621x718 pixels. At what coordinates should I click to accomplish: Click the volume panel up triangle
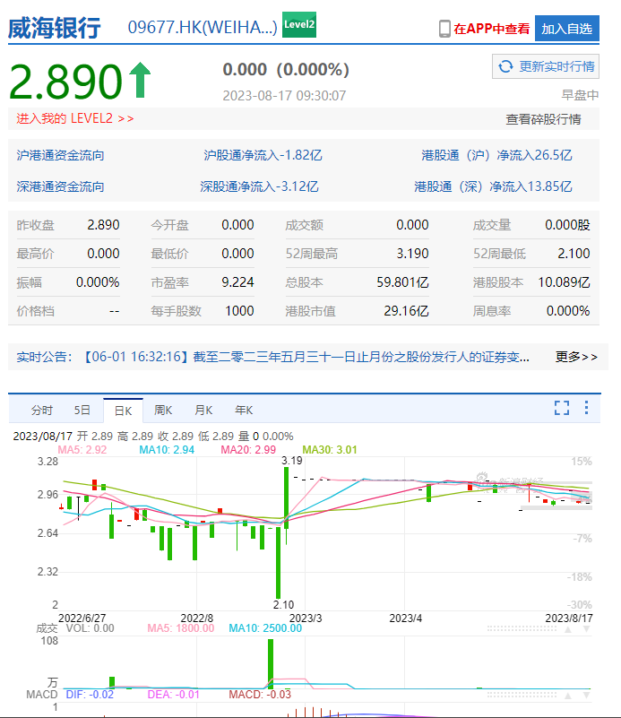pos(568,629)
